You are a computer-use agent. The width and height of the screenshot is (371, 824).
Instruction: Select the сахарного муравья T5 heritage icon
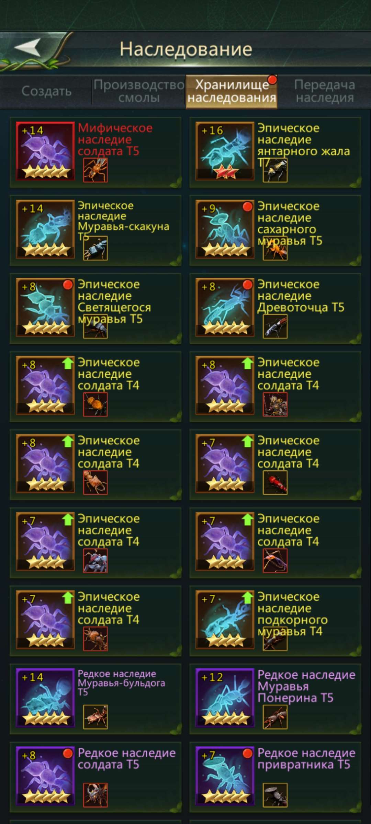[x=225, y=229]
